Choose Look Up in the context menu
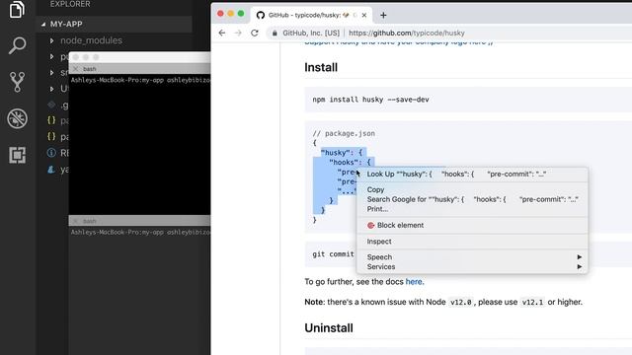This screenshot has height=355, width=632. pyautogui.click(x=472, y=174)
